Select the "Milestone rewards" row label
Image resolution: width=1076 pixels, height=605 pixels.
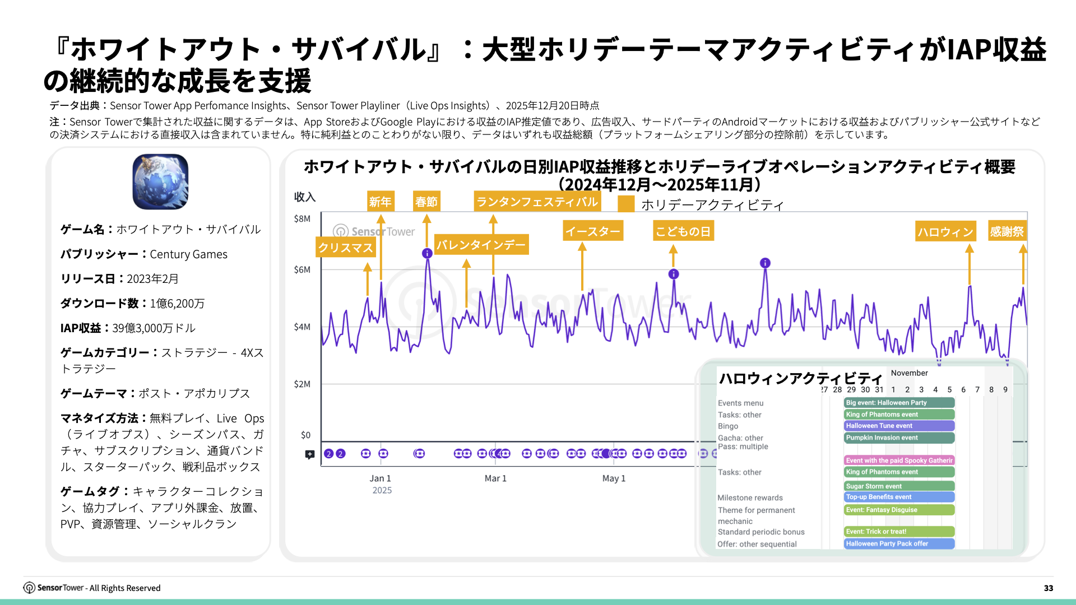[750, 497]
